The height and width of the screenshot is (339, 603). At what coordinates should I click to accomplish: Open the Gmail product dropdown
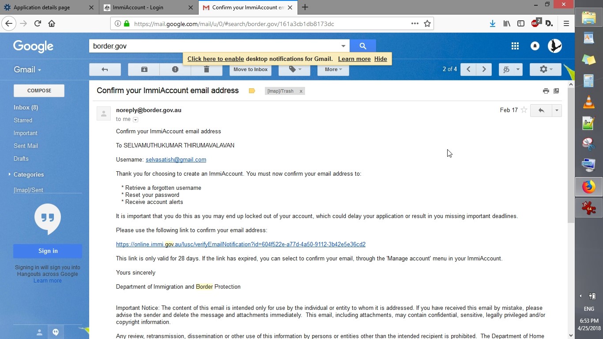click(27, 70)
